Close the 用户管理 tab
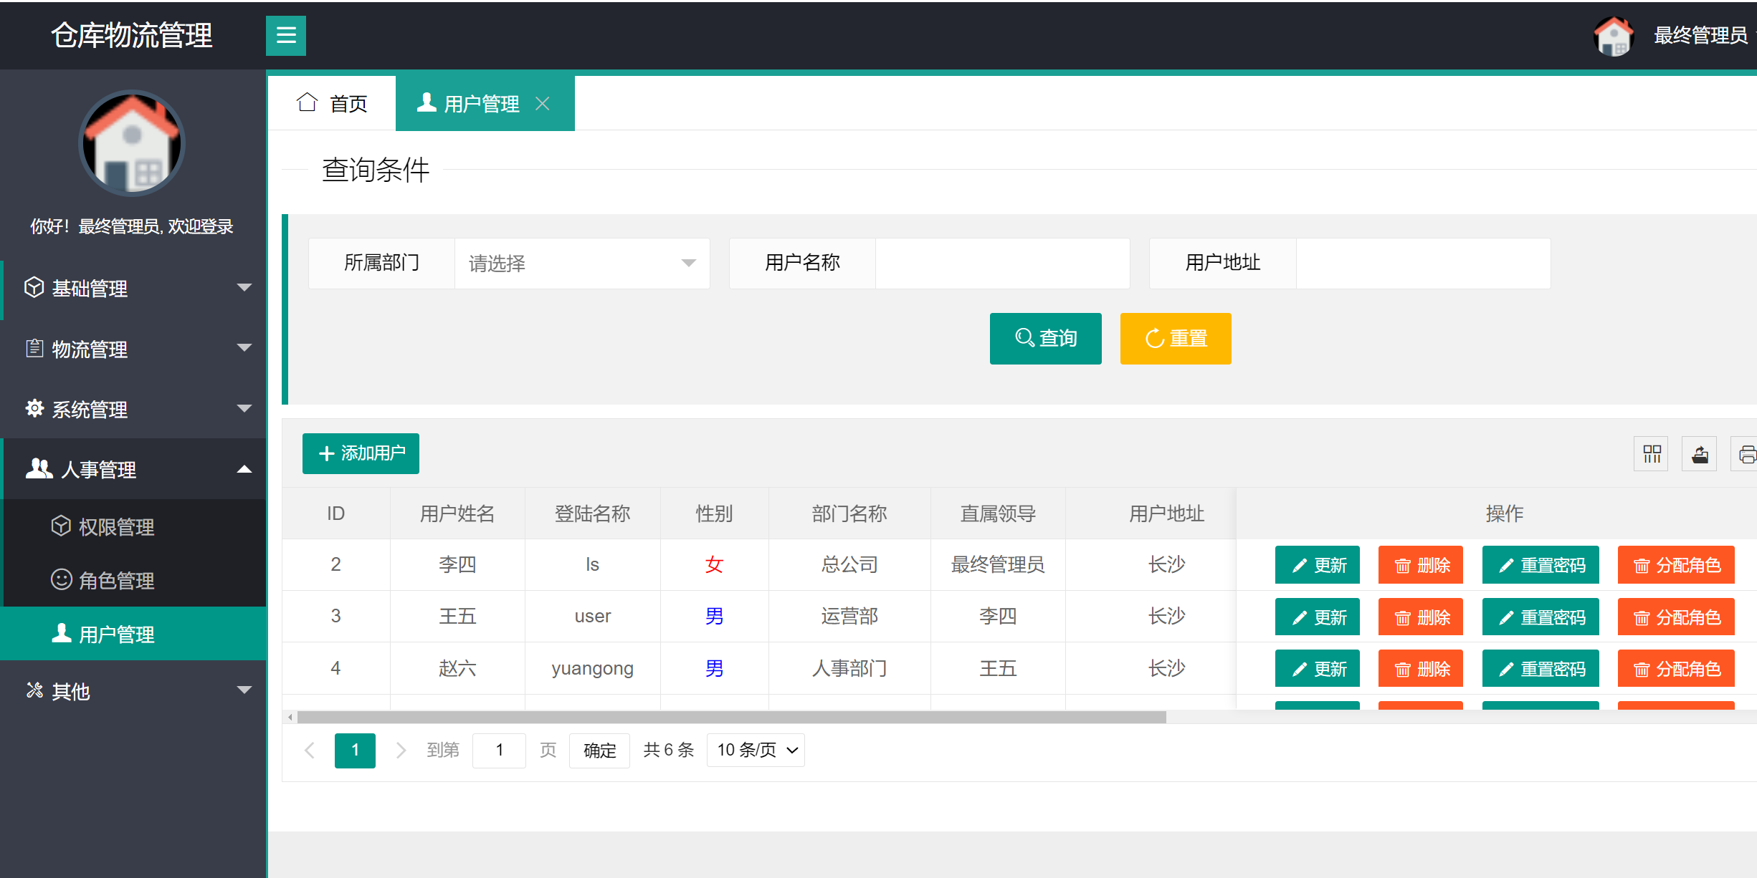 pyautogui.click(x=543, y=104)
